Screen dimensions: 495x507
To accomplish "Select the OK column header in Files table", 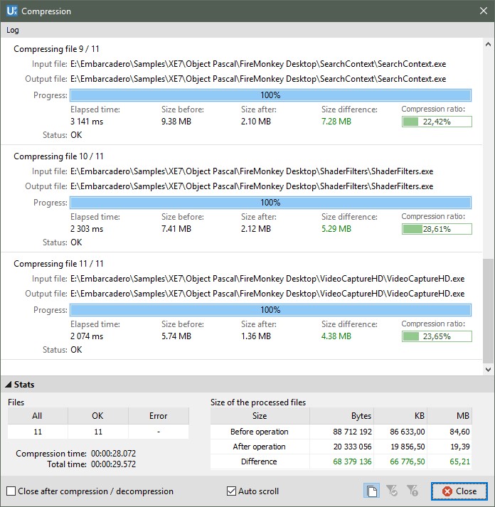I will click(98, 416).
